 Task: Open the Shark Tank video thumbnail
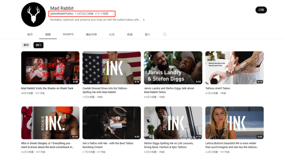50,68
